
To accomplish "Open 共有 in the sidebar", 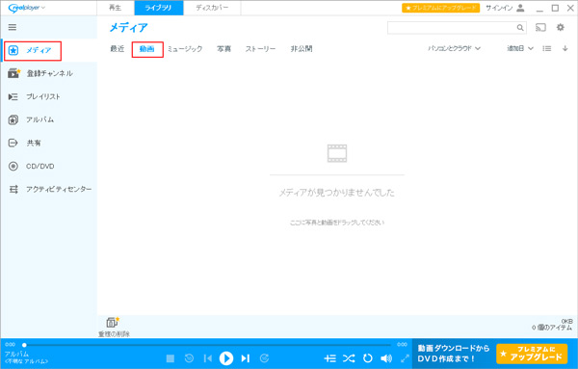I will tap(49, 143).
